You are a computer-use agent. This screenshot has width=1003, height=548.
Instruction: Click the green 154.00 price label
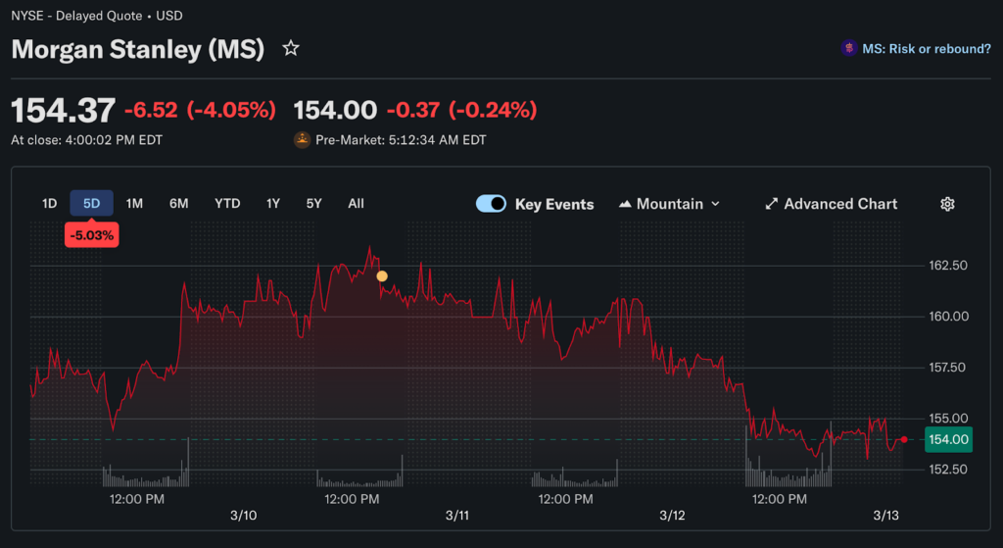[x=947, y=440]
